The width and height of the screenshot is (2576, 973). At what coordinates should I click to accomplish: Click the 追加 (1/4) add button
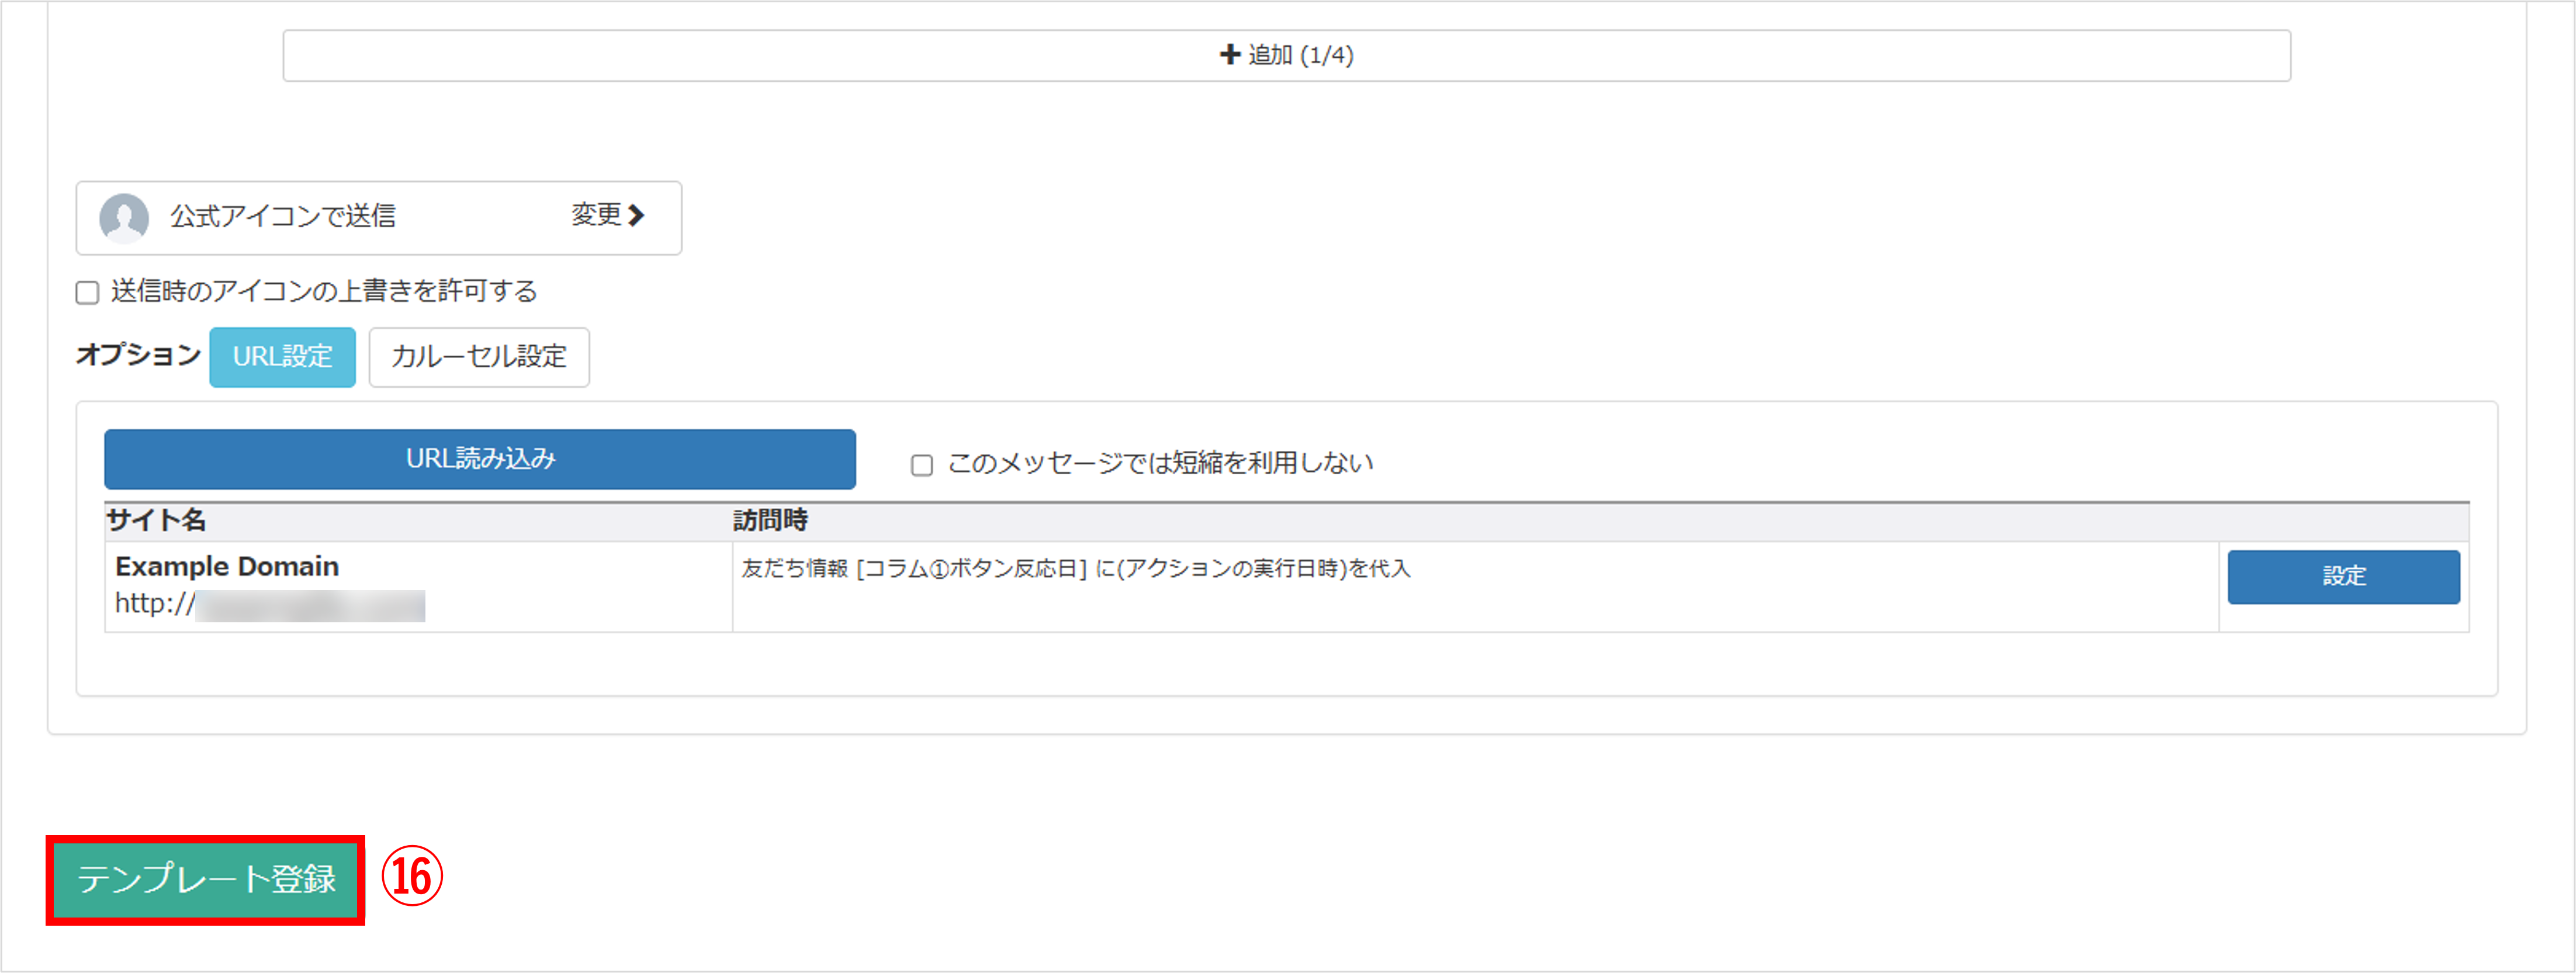(x=1286, y=56)
